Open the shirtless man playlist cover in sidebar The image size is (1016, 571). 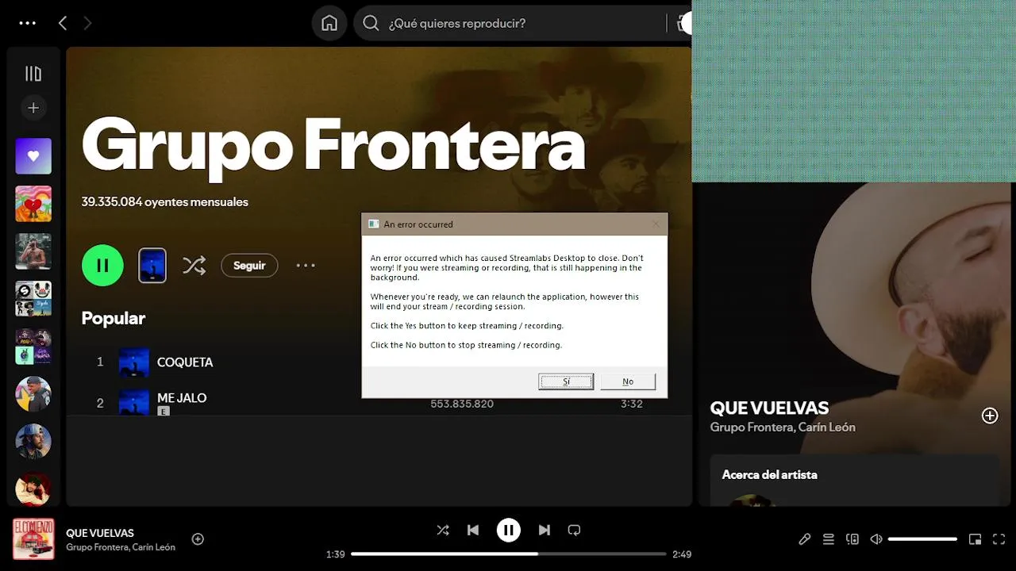33,251
